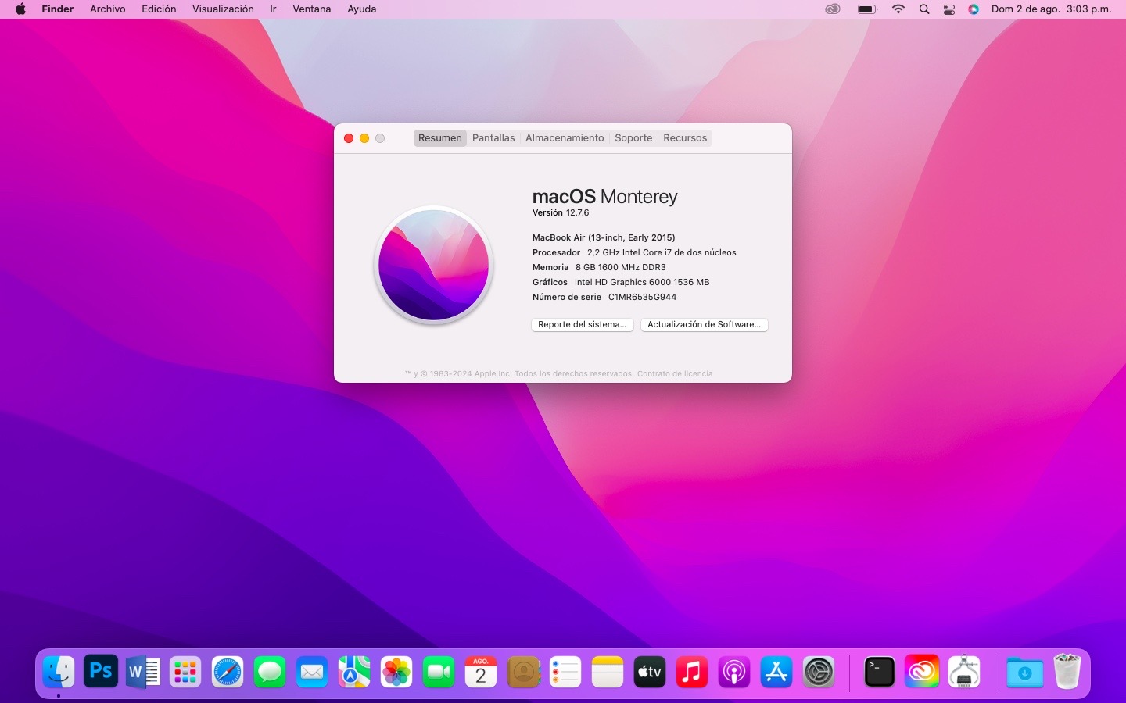
Task: Launch Safari from the Dock
Action: click(228, 672)
